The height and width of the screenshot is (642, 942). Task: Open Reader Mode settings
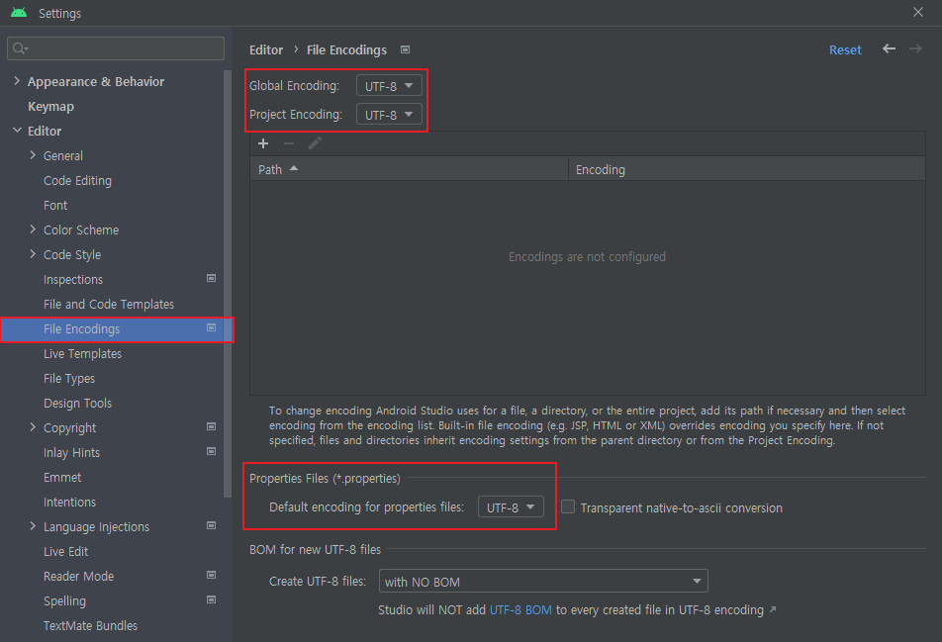79,577
